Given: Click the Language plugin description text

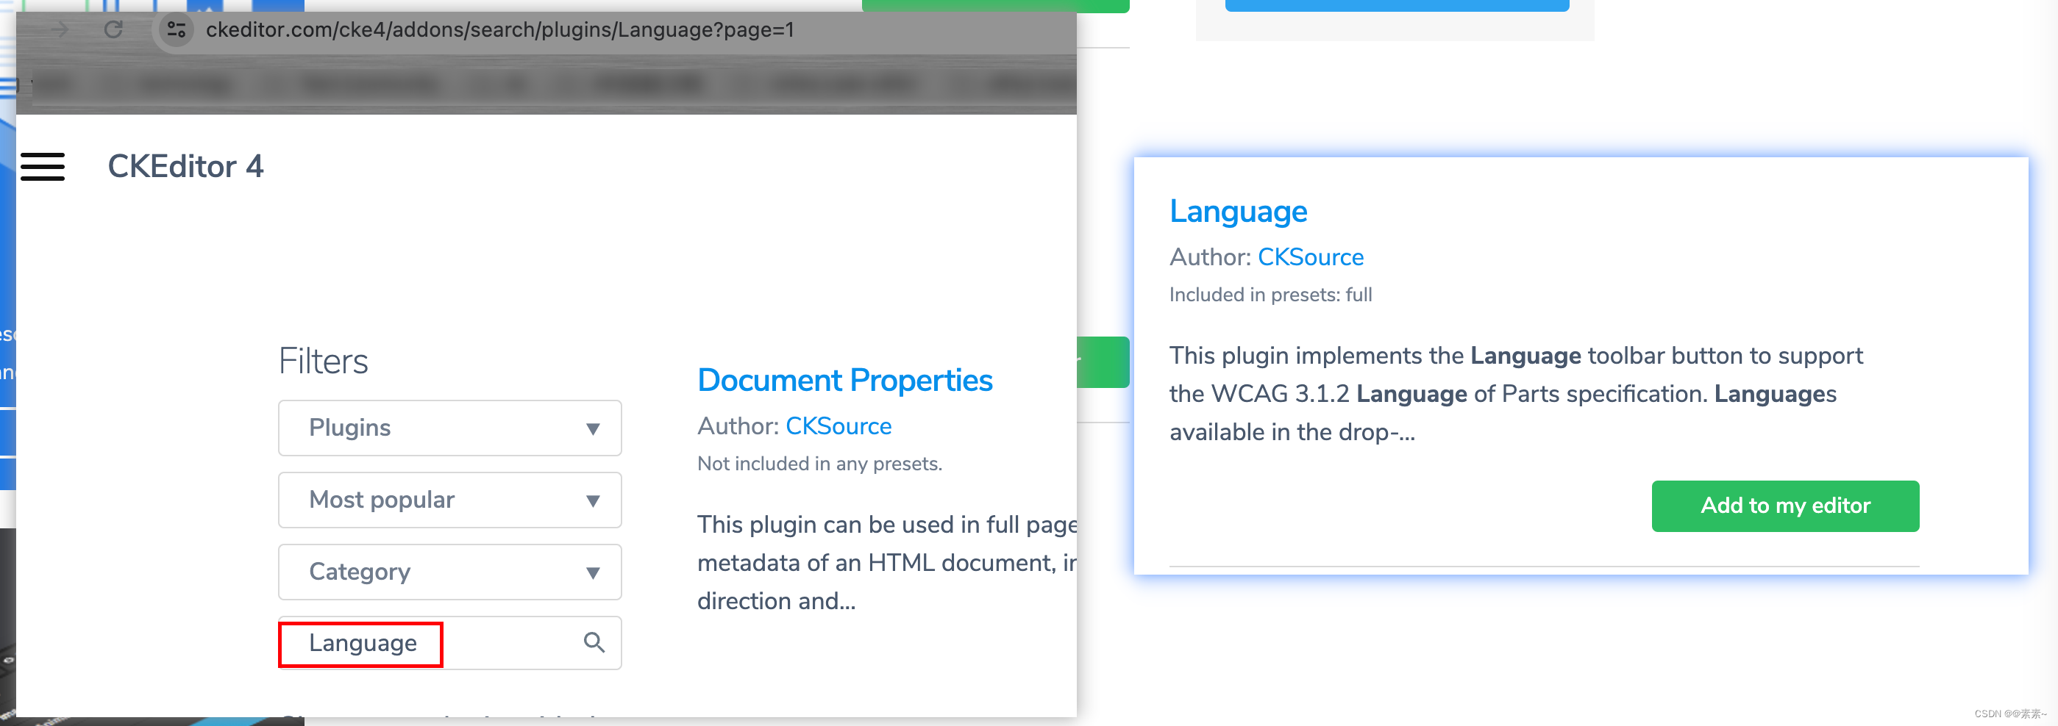Looking at the screenshot, I should (x=1515, y=394).
